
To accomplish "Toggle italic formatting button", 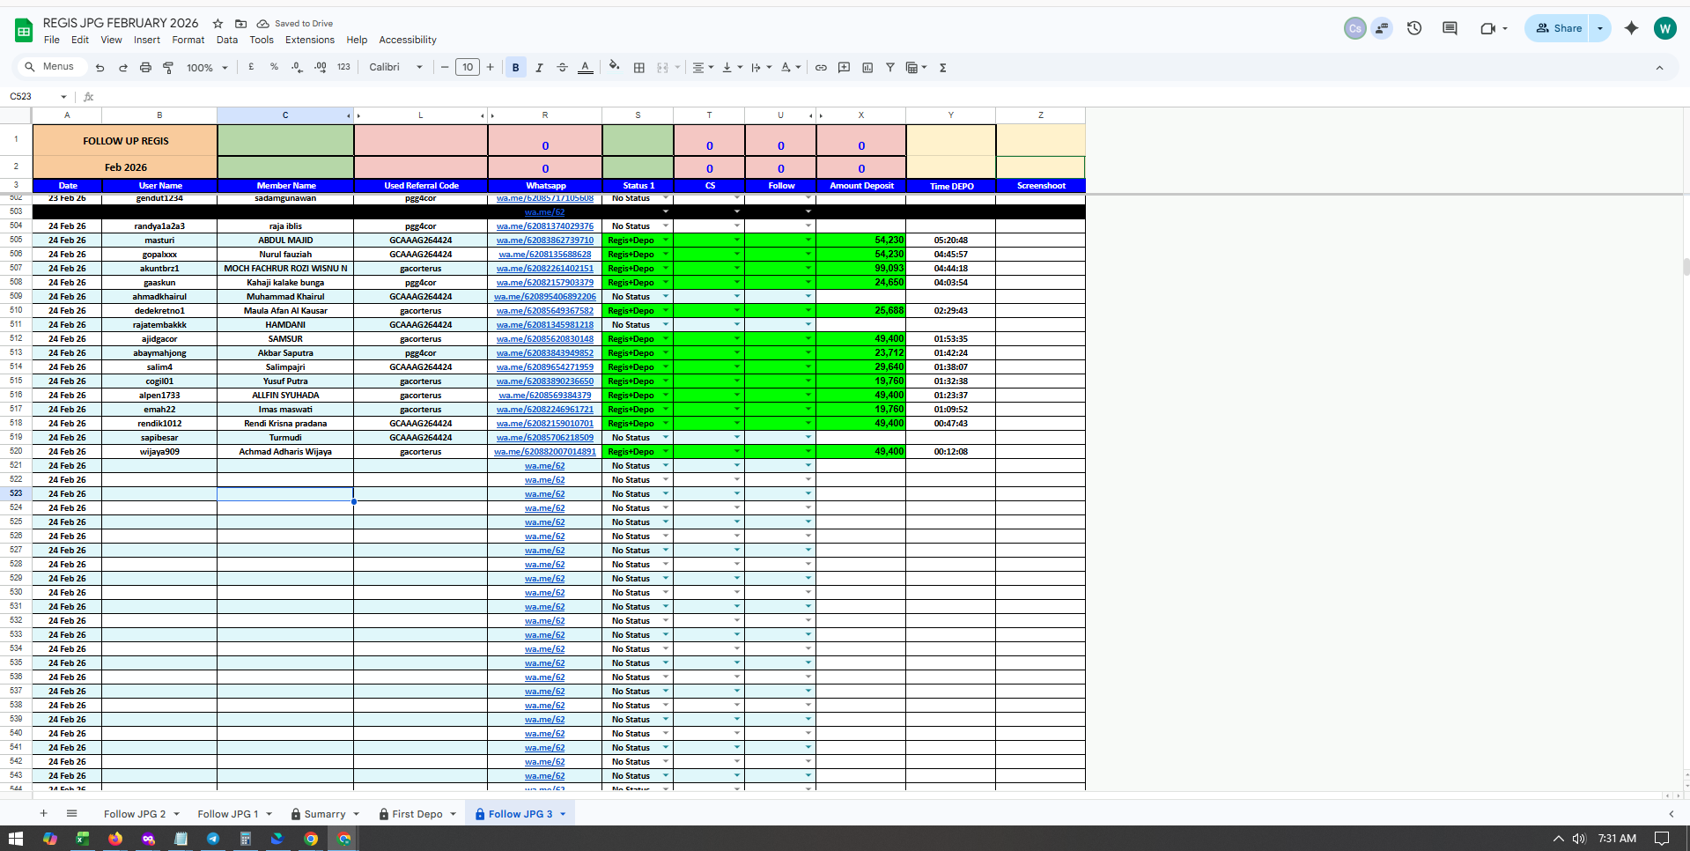I will pos(539,68).
